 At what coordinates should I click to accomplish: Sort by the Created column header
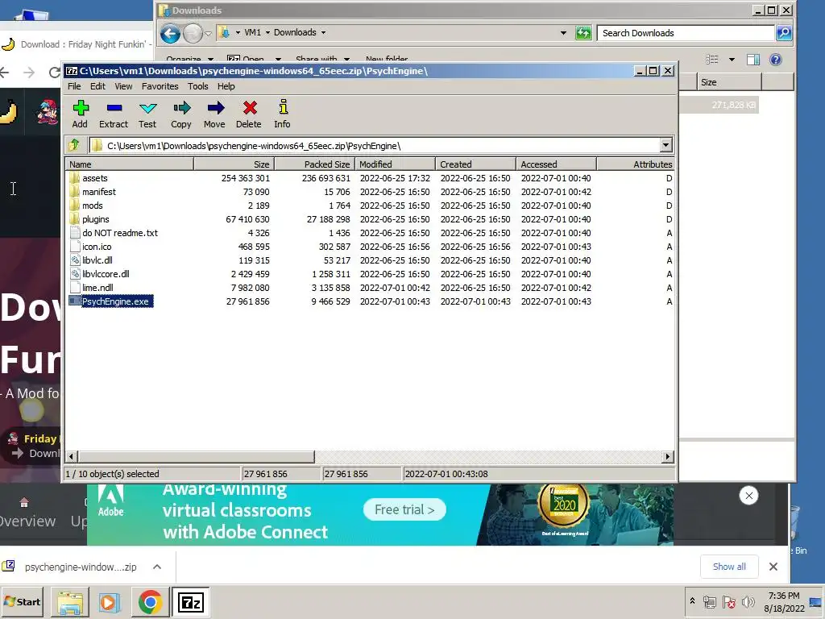click(x=475, y=164)
